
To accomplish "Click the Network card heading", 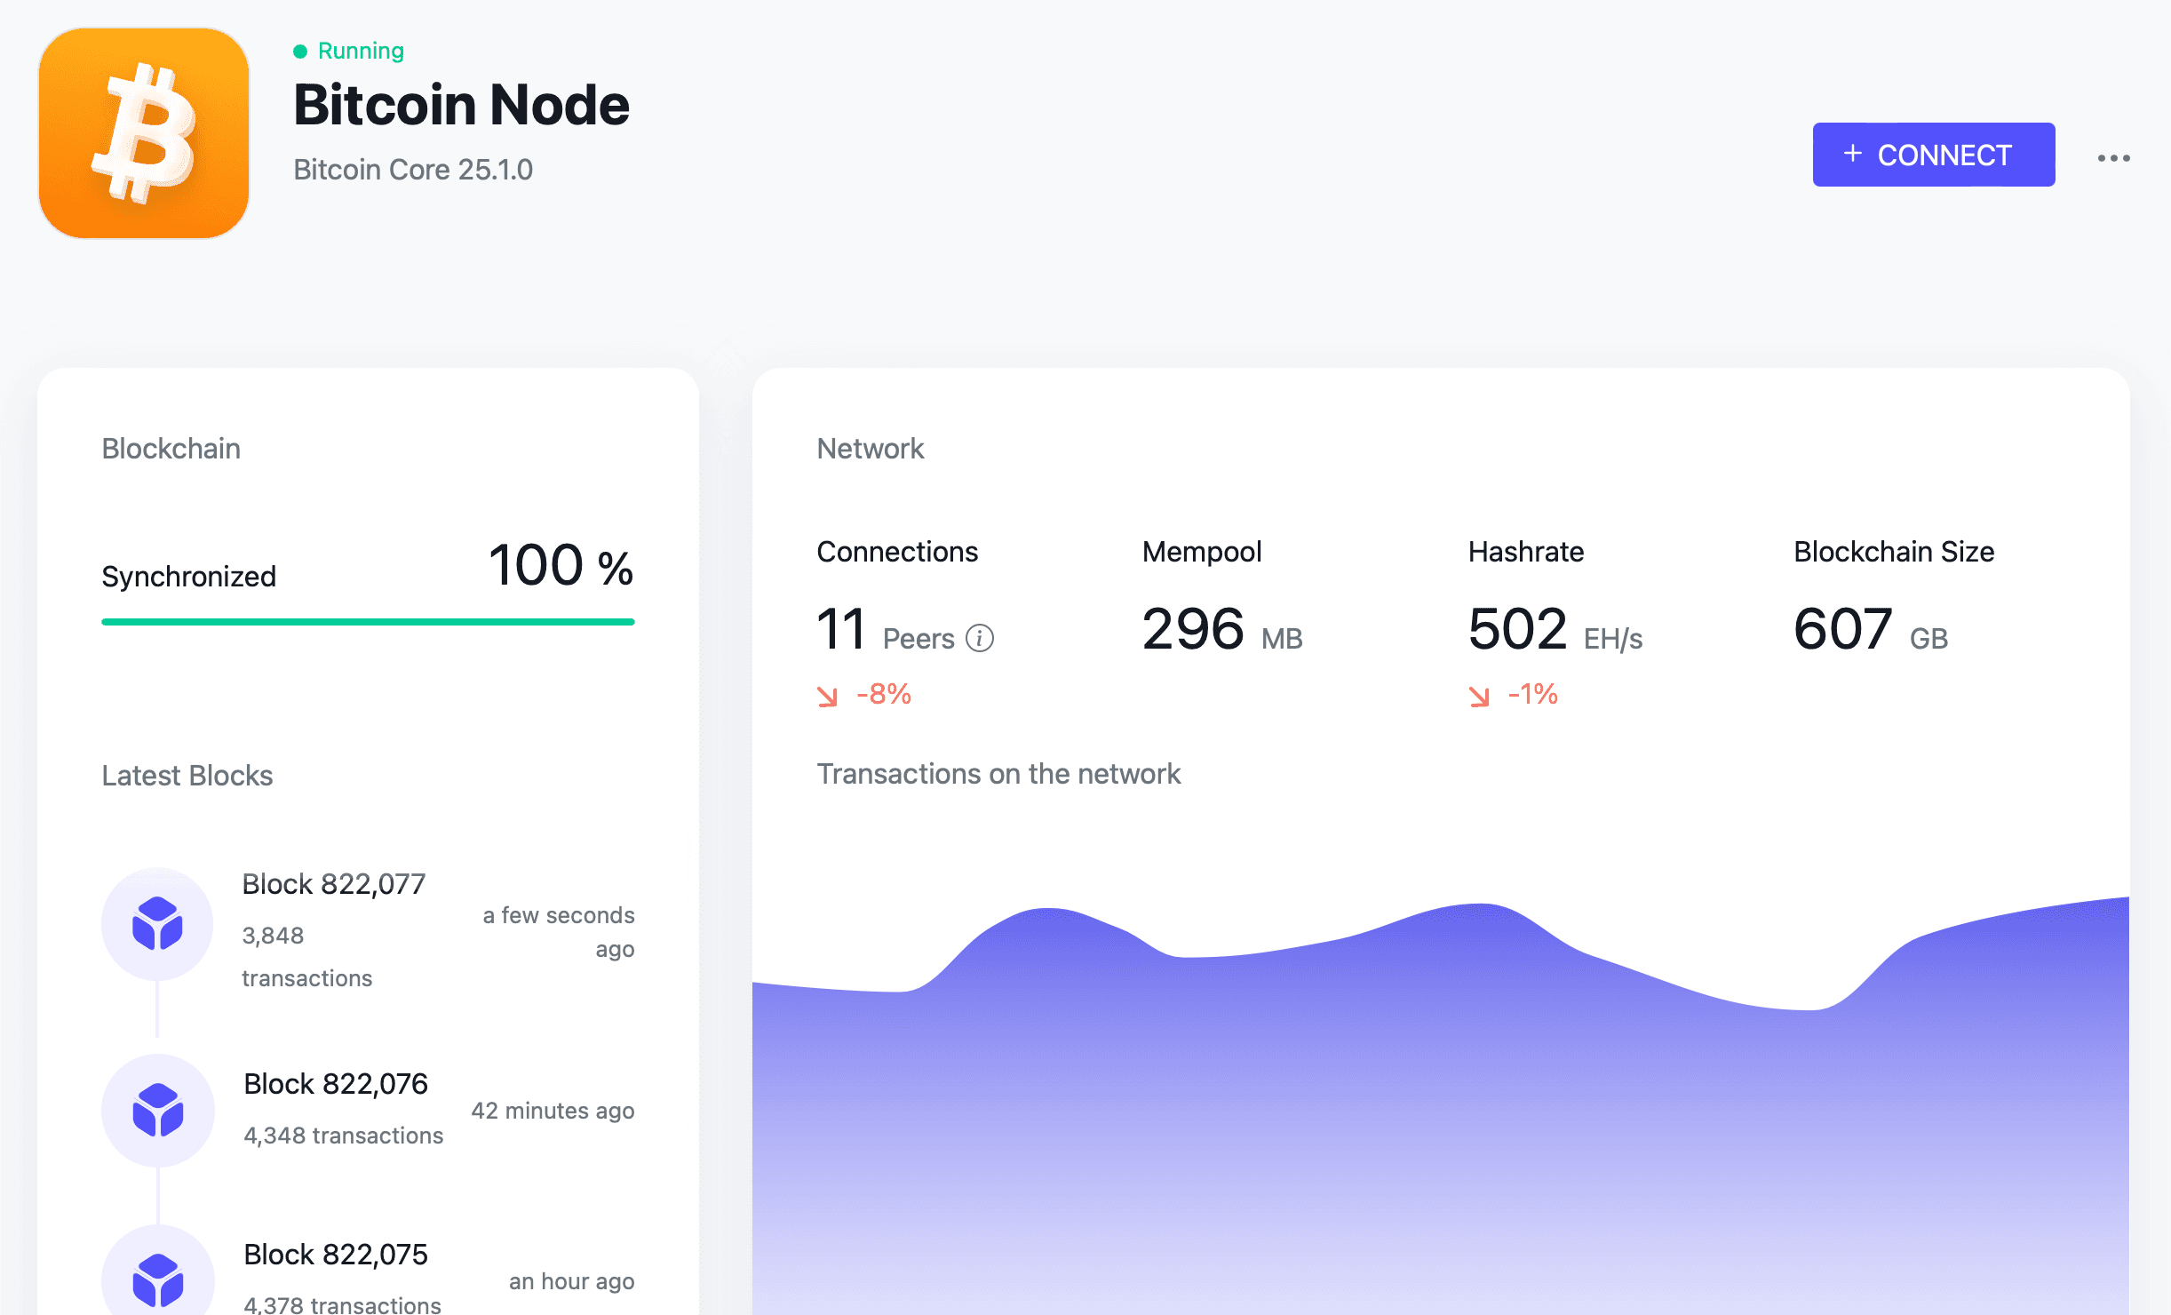I will point(871,449).
